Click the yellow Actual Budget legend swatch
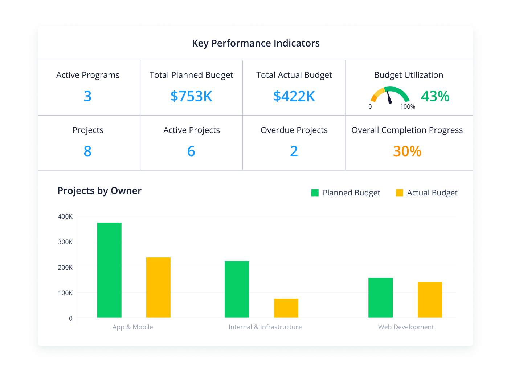511x372 pixels. coord(400,193)
